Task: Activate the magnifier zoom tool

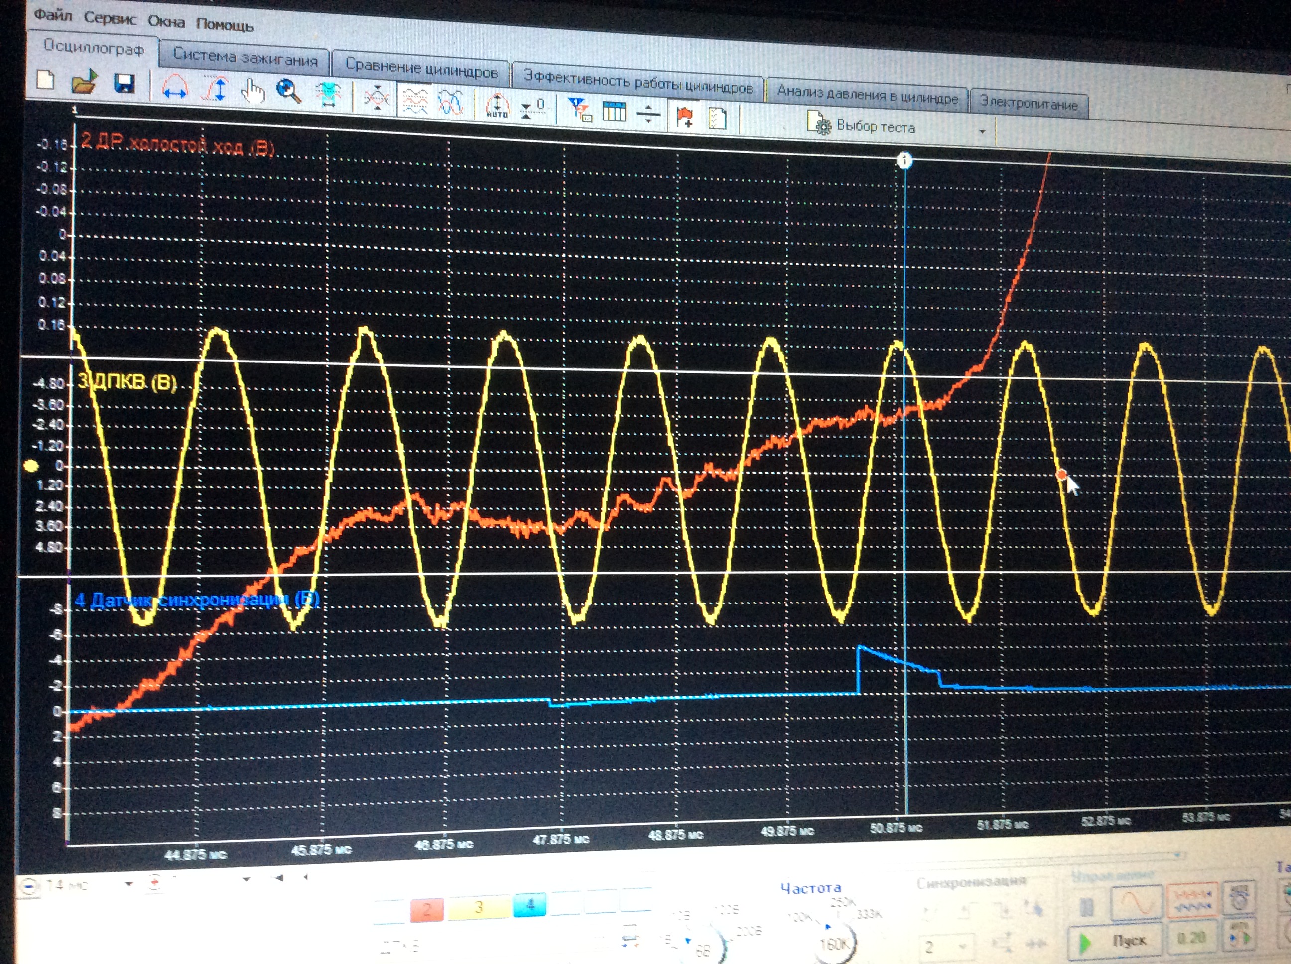Action: (x=288, y=91)
